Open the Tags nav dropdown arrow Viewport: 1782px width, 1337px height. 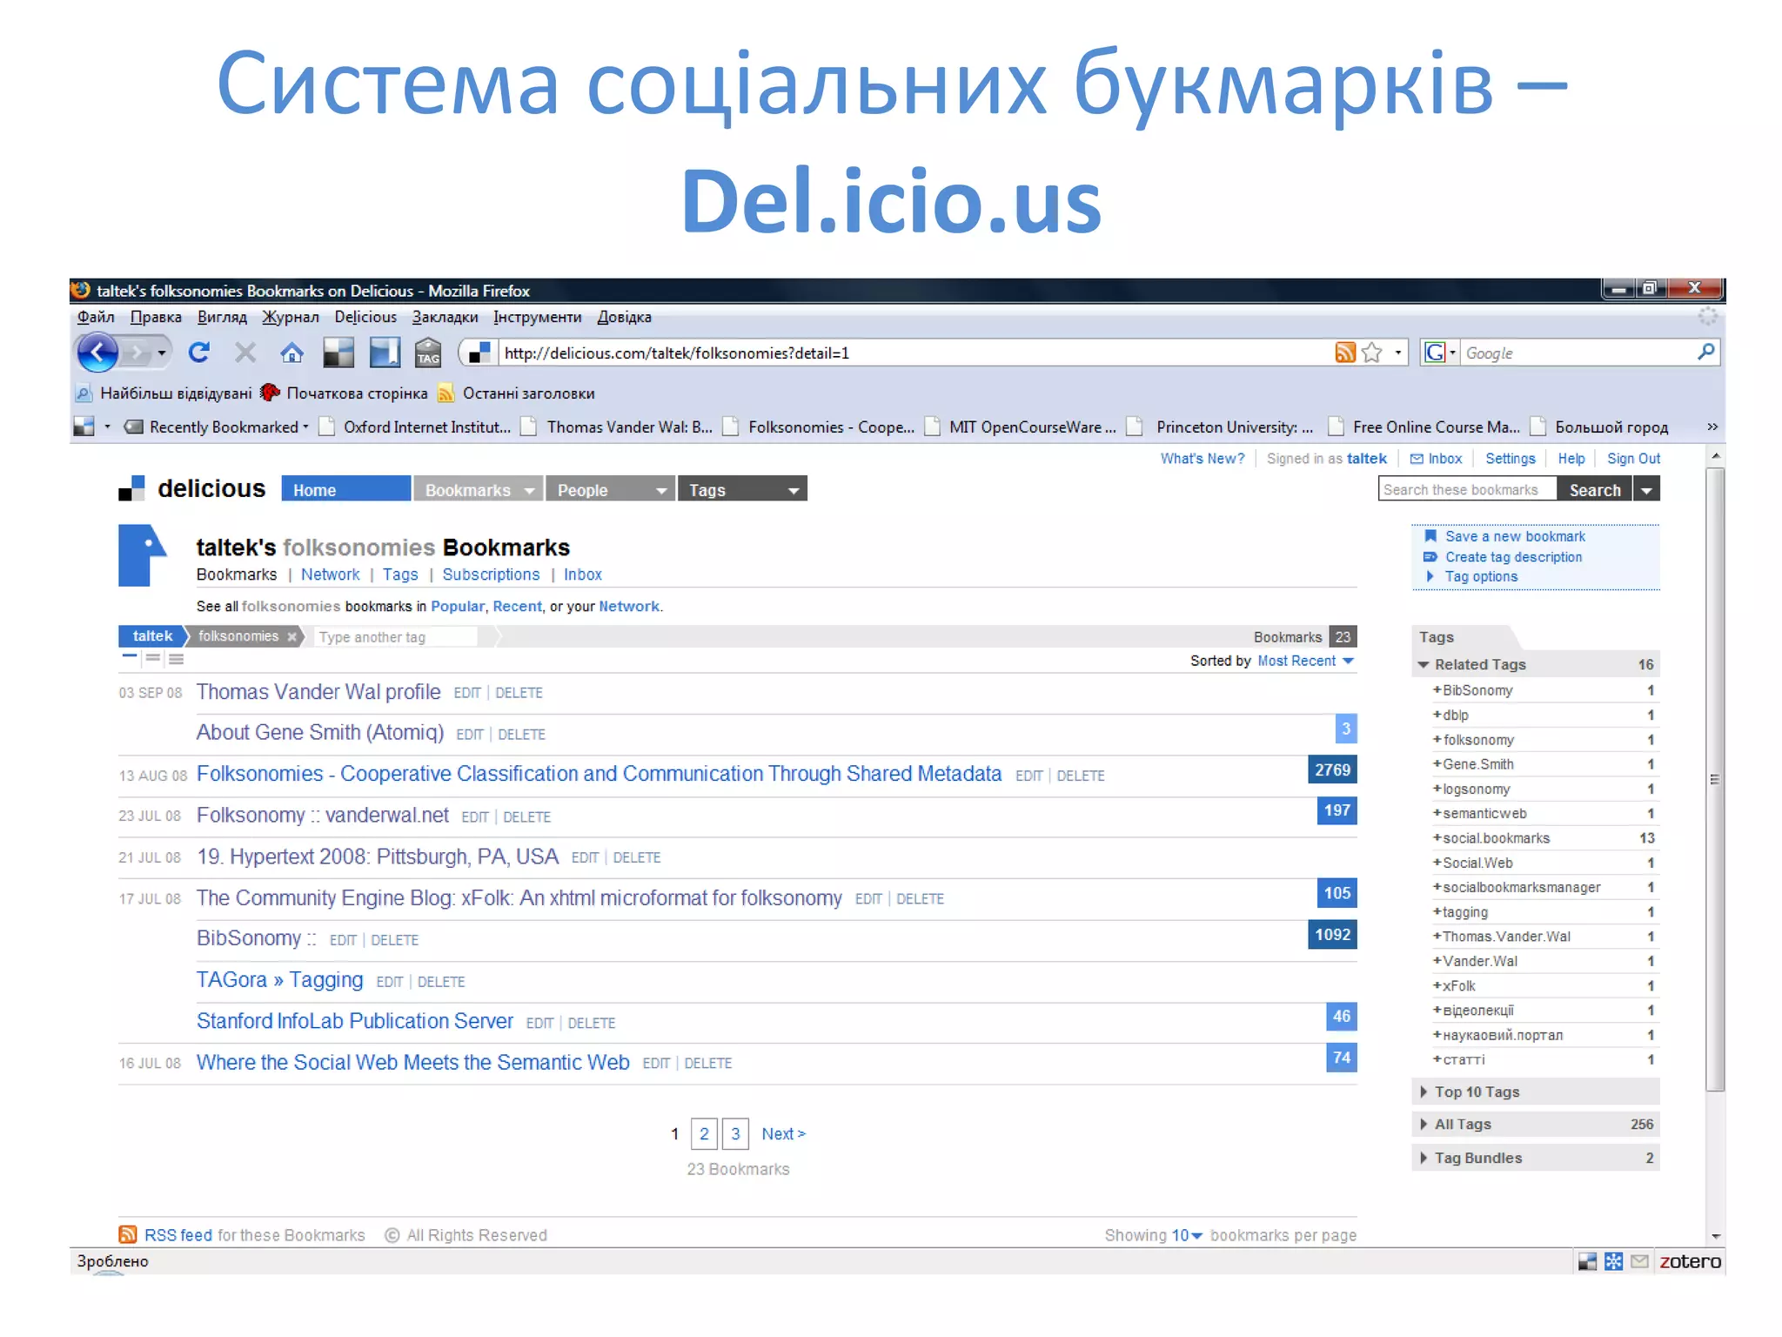794,491
